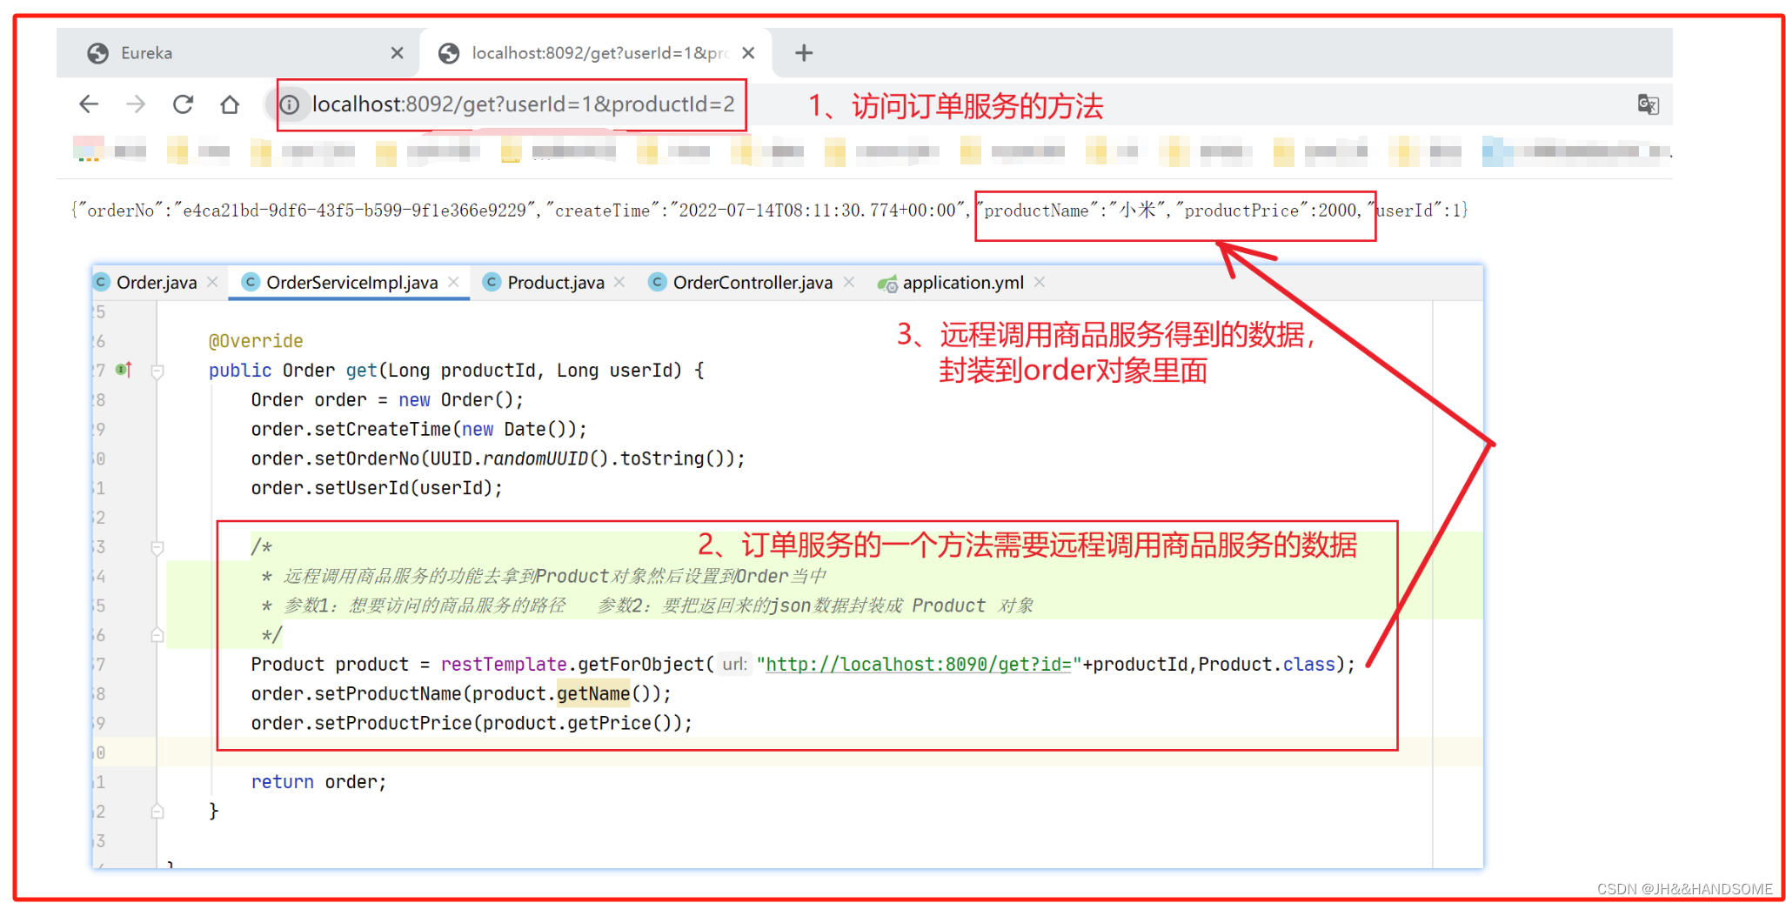Image resolution: width=1786 pixels, height=903 pixels.
Task: Open the application.yml editor tab
Action: click(963, 283)
